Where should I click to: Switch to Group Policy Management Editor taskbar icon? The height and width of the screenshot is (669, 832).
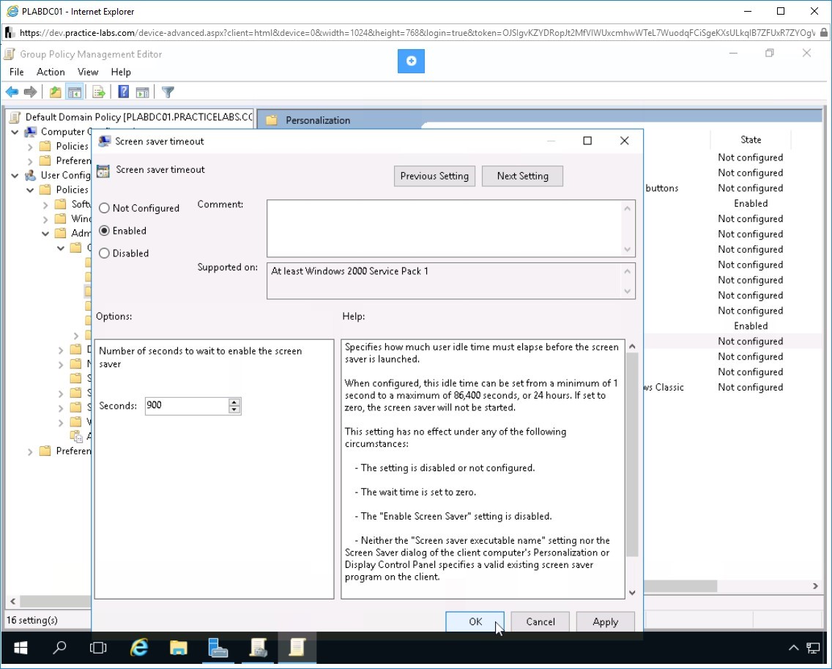click(297, 648)
